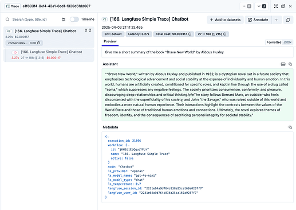Copy the Assistant output with copy icon
This screenshot has height=210, width=296.
(x=290, y=64)
